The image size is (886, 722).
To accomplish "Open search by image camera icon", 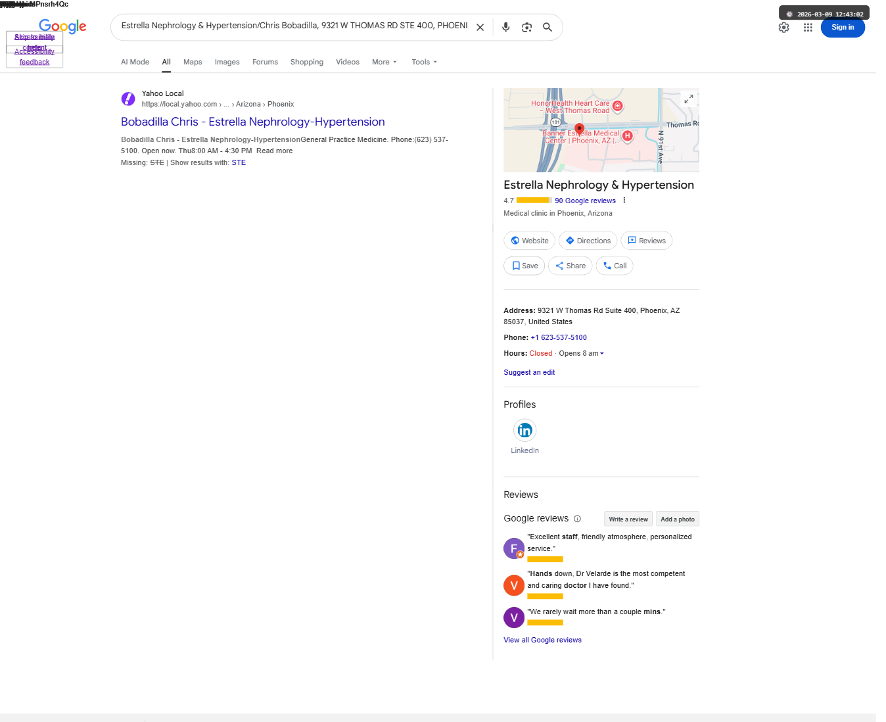I will pos(527,28).
